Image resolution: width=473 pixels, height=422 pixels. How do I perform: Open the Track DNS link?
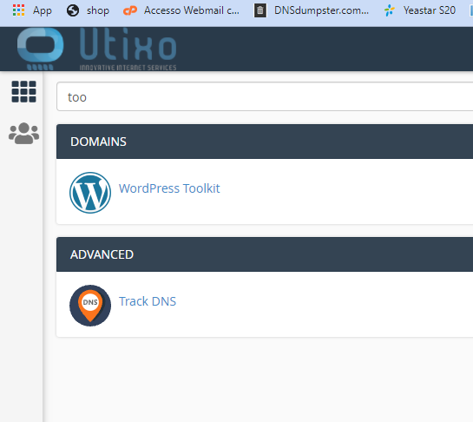(x=148, y=301)
